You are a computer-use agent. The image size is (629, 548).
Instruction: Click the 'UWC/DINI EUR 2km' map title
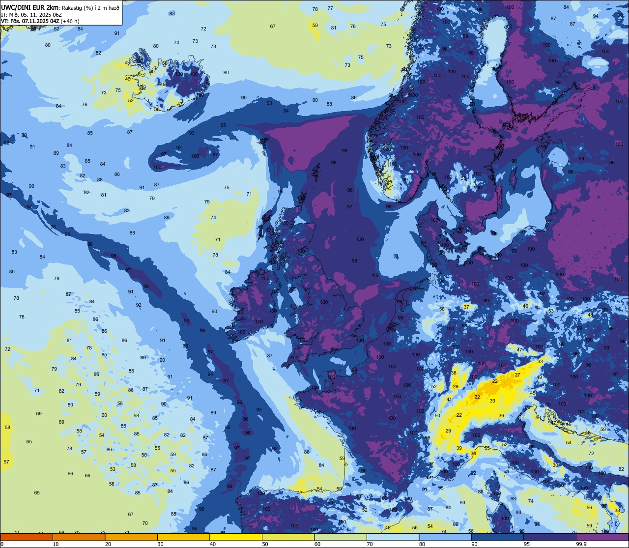pyautogui.click(x=29, y=7)
